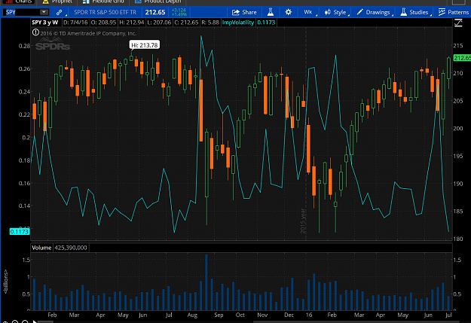Expand the symbol selector dropdown arrow
471x323 pixels.
pyautogui.click(x=44, y=12)
